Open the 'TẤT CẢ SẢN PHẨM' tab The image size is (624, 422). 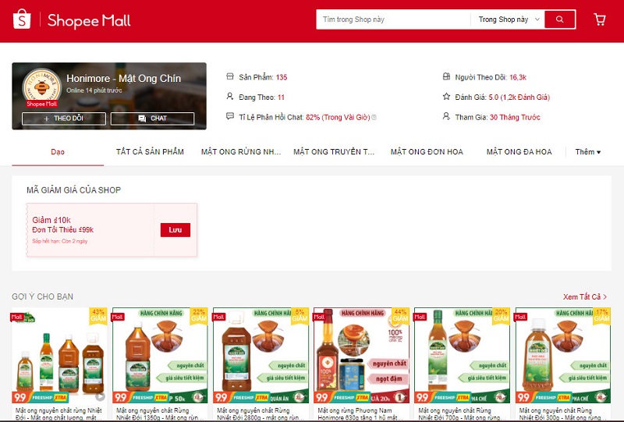pos(150,152)
